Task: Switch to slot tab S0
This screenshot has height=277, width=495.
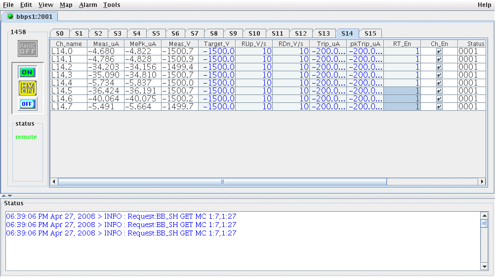Action: tap(60, 33)
